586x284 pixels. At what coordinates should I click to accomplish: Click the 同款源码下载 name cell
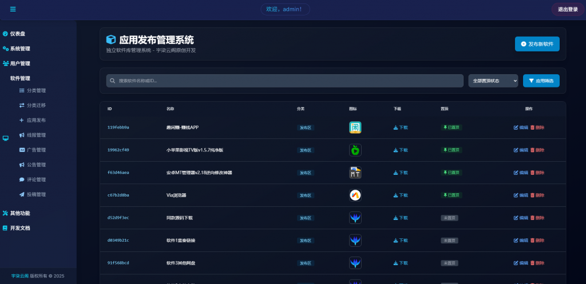[x=179, y=218]
